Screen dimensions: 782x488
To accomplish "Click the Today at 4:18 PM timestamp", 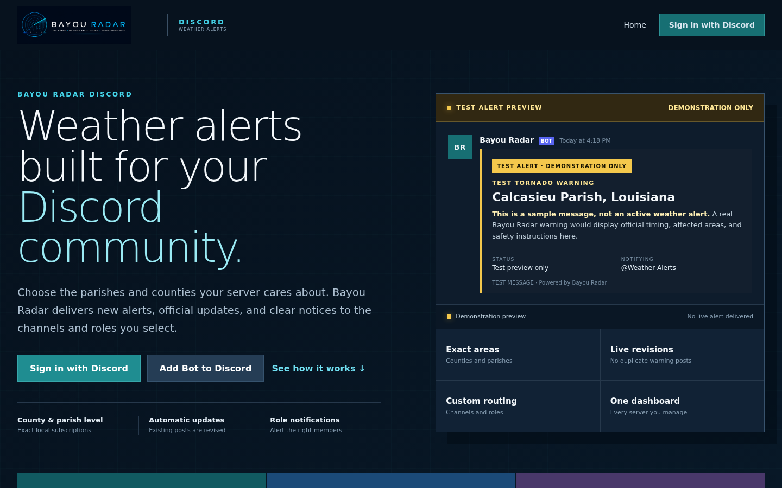I will coord(585,140).
